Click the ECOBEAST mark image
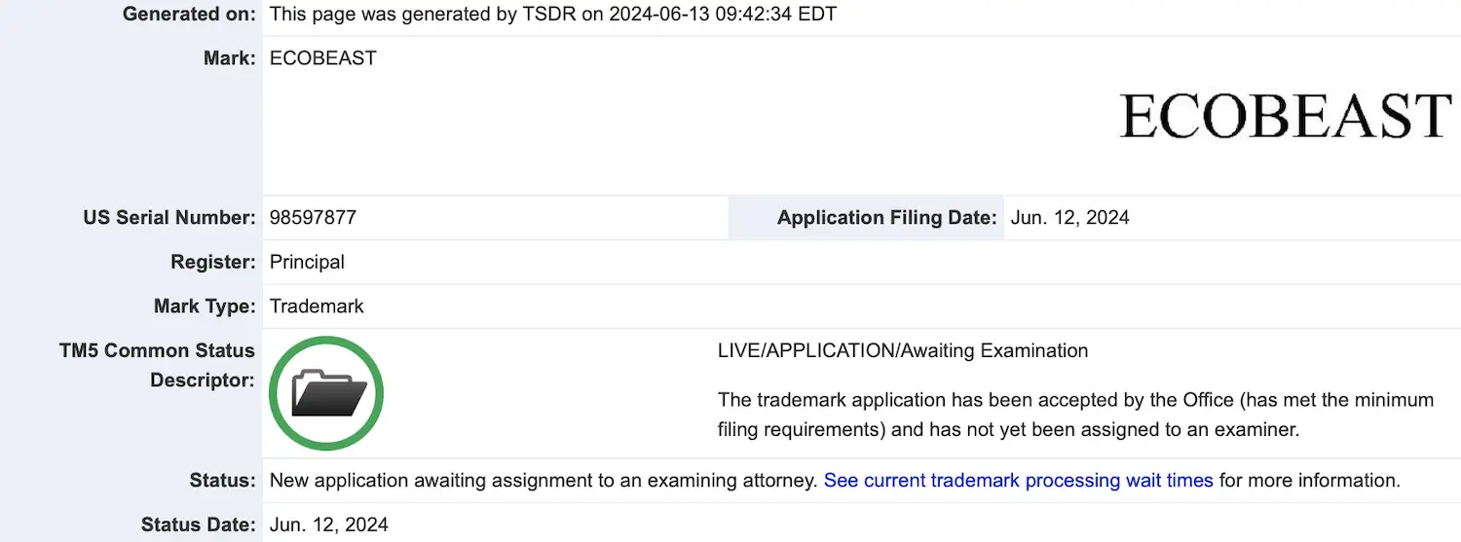 pyautogui.click(x=1286, y=117)
